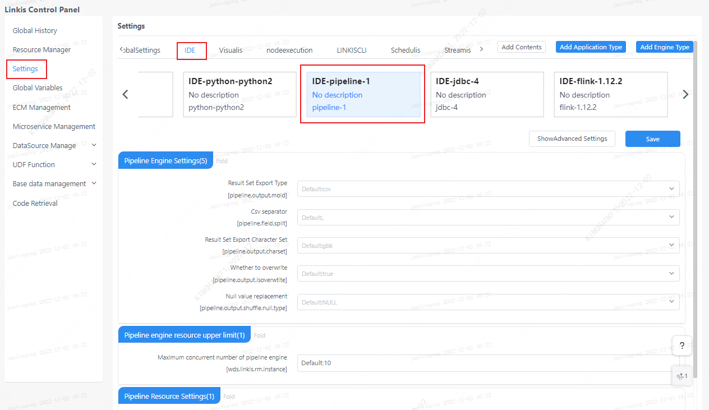The width and height of the screenshot is (709, 410).
Task: Click the Save button
Action: [x=652, y=139]
